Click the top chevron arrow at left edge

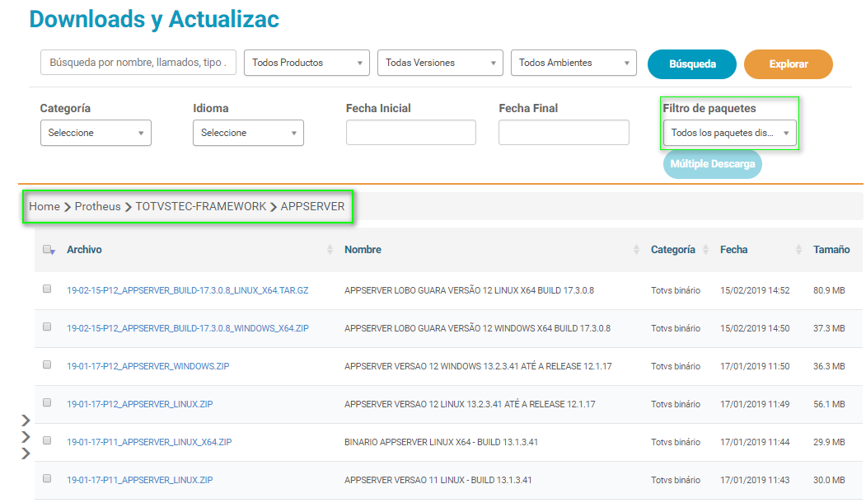point(26,421)
